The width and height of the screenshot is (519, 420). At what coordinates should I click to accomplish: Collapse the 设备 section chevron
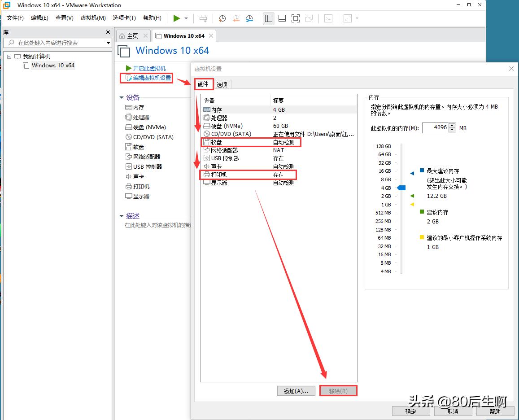click(x=122, y=97)
